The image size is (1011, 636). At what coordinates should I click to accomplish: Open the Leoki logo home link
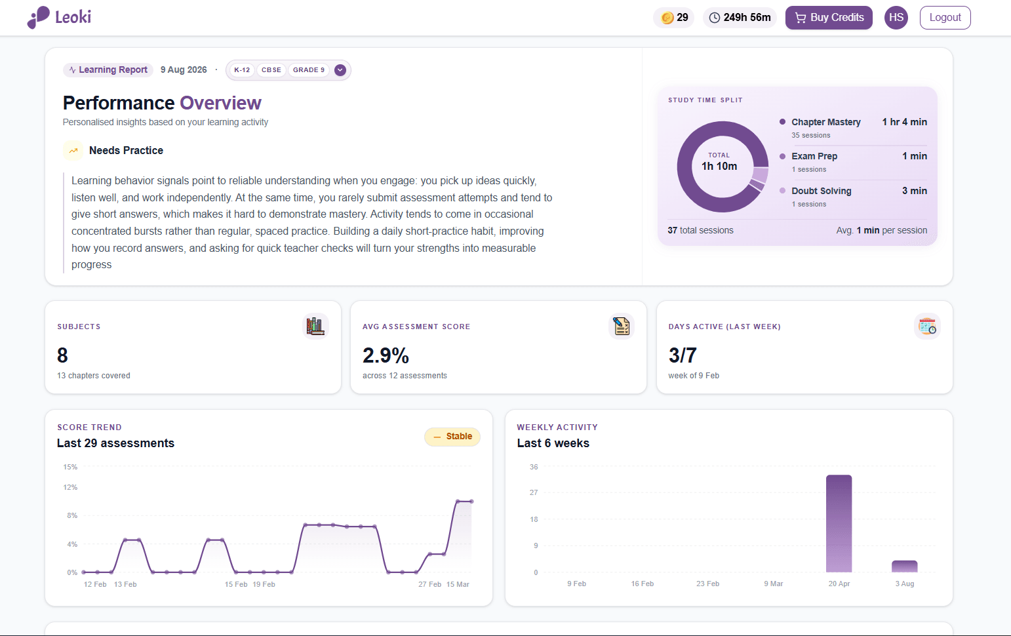[x=59, y=18]
